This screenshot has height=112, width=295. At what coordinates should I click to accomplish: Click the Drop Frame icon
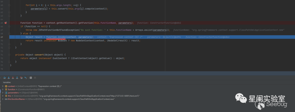point(21,78)
